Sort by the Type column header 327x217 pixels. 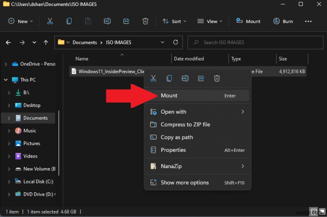coord(236,59)
